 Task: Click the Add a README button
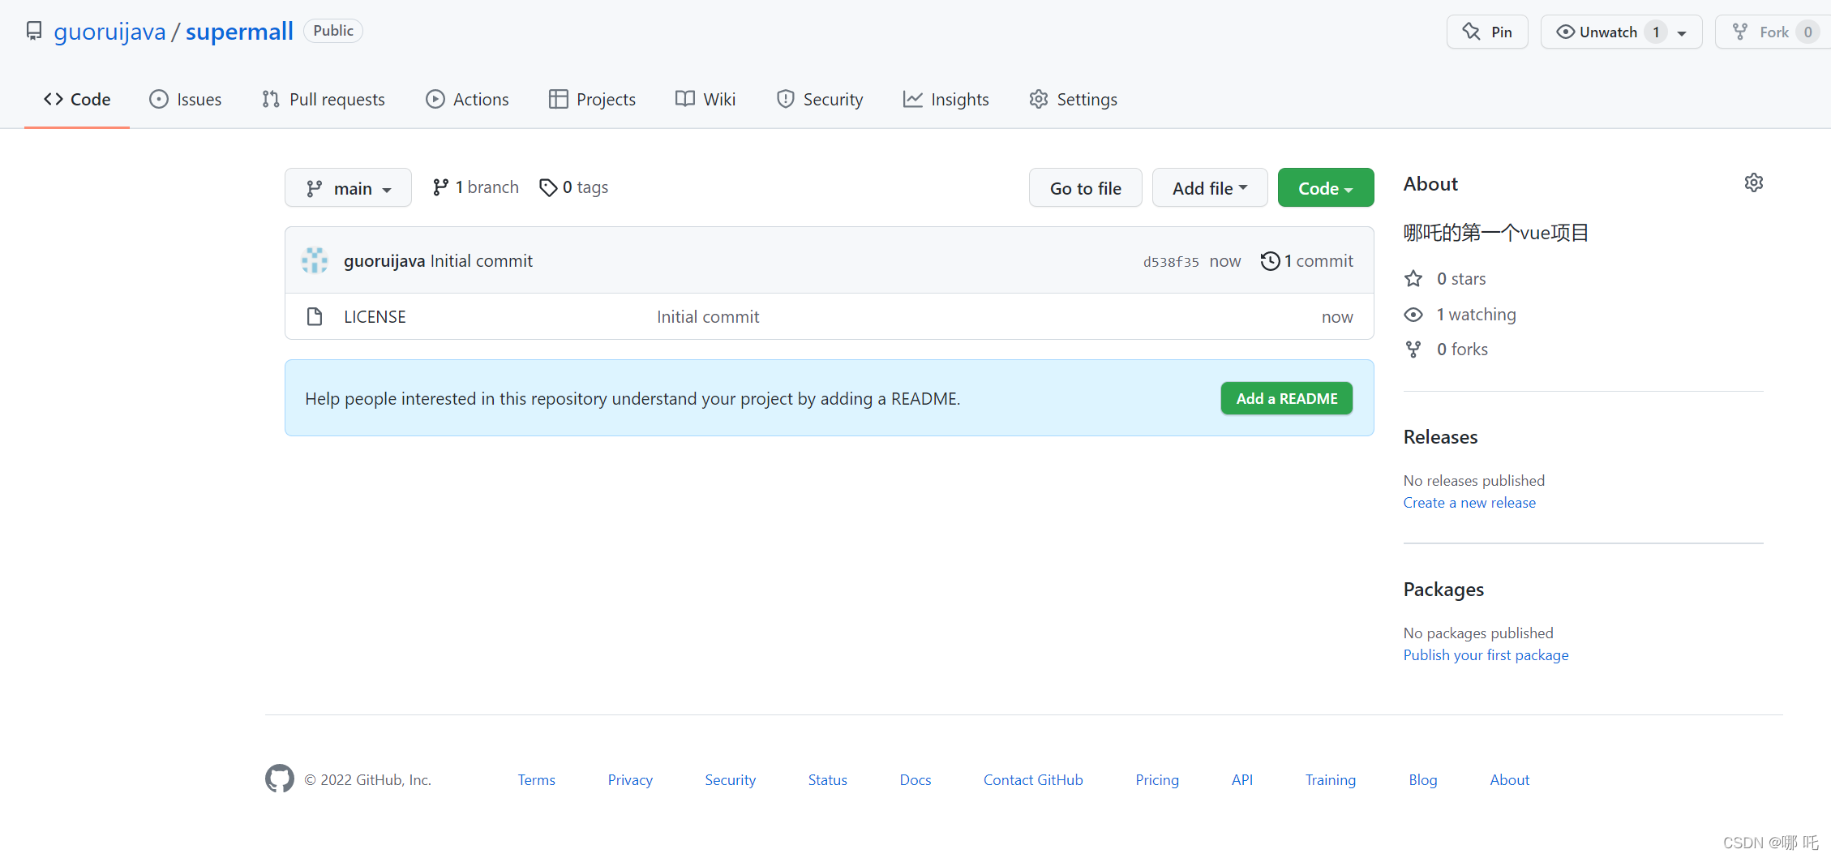(1287, 398)
